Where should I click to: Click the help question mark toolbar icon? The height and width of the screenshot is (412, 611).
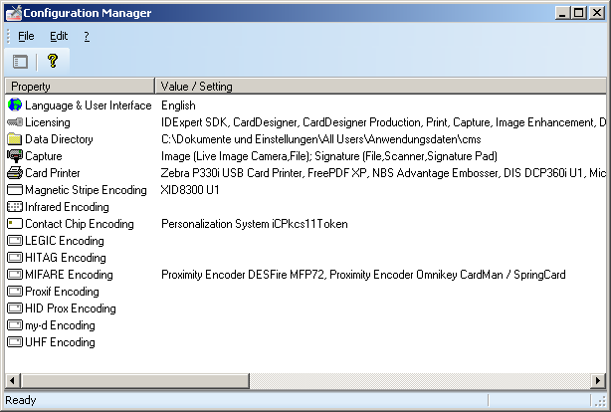pyautogui.click(x=53, y=61)
